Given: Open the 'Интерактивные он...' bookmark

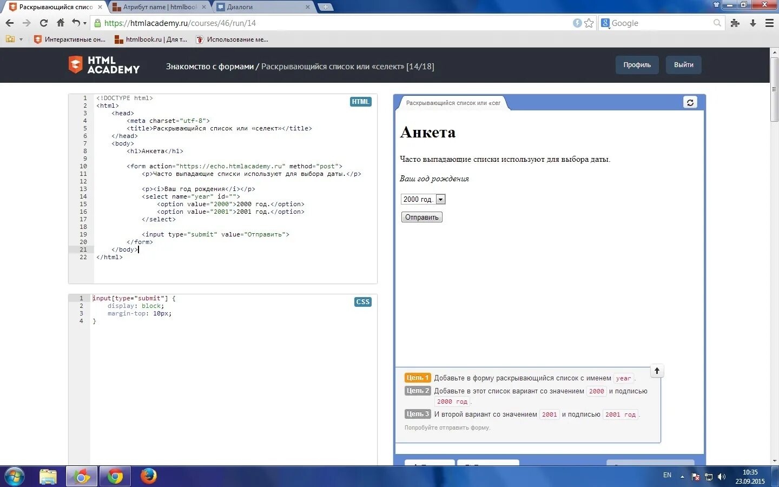Looking at the screenshot, I should click(70, 40).
